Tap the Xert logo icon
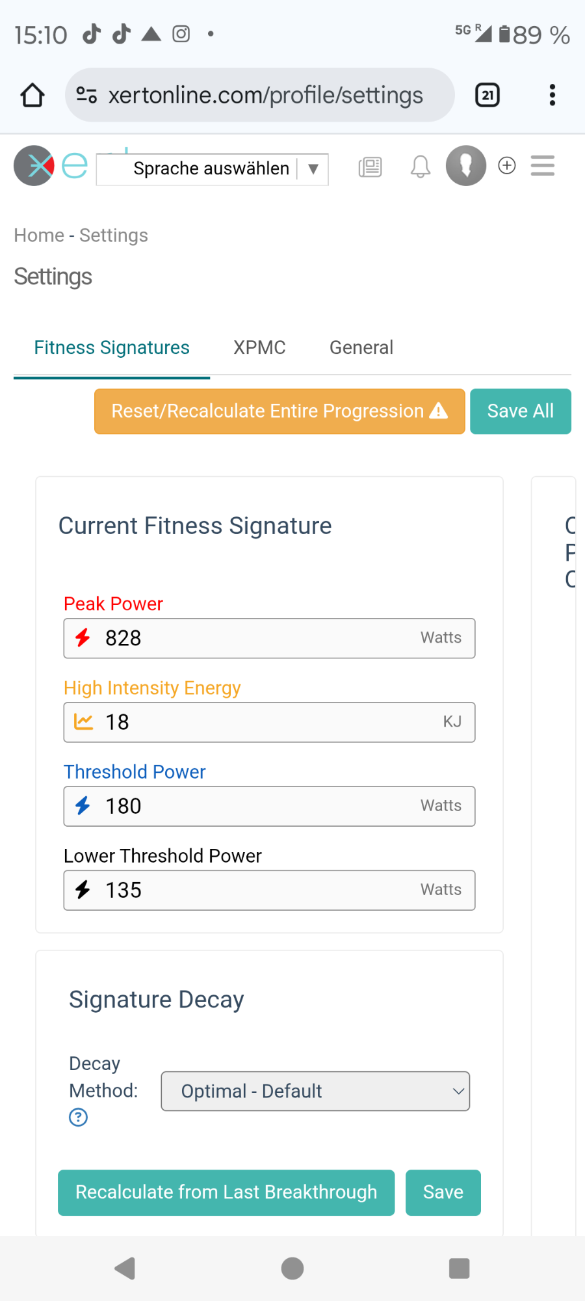This screenshot has height=1301, width=585. [x=34, y=166]
